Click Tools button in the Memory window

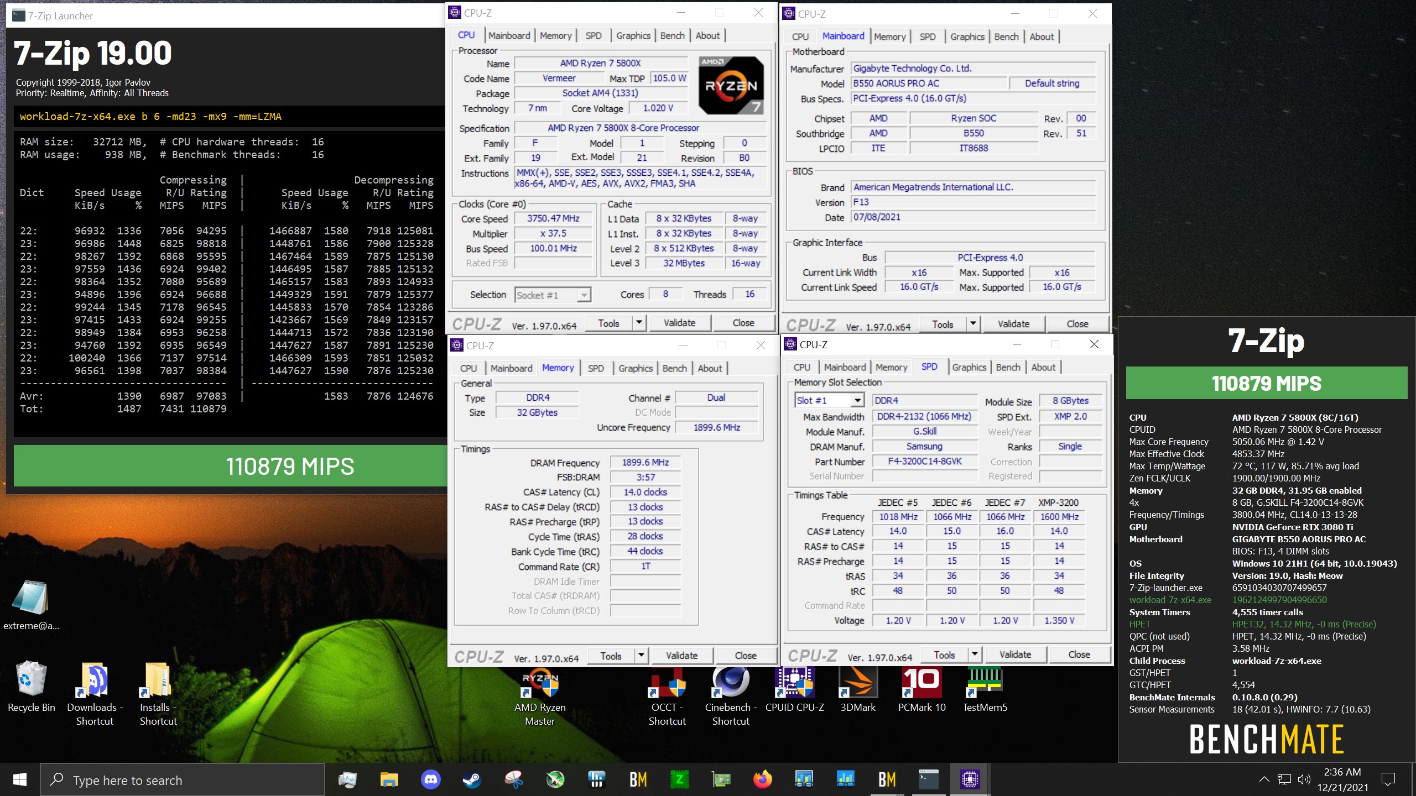(611, 656)
